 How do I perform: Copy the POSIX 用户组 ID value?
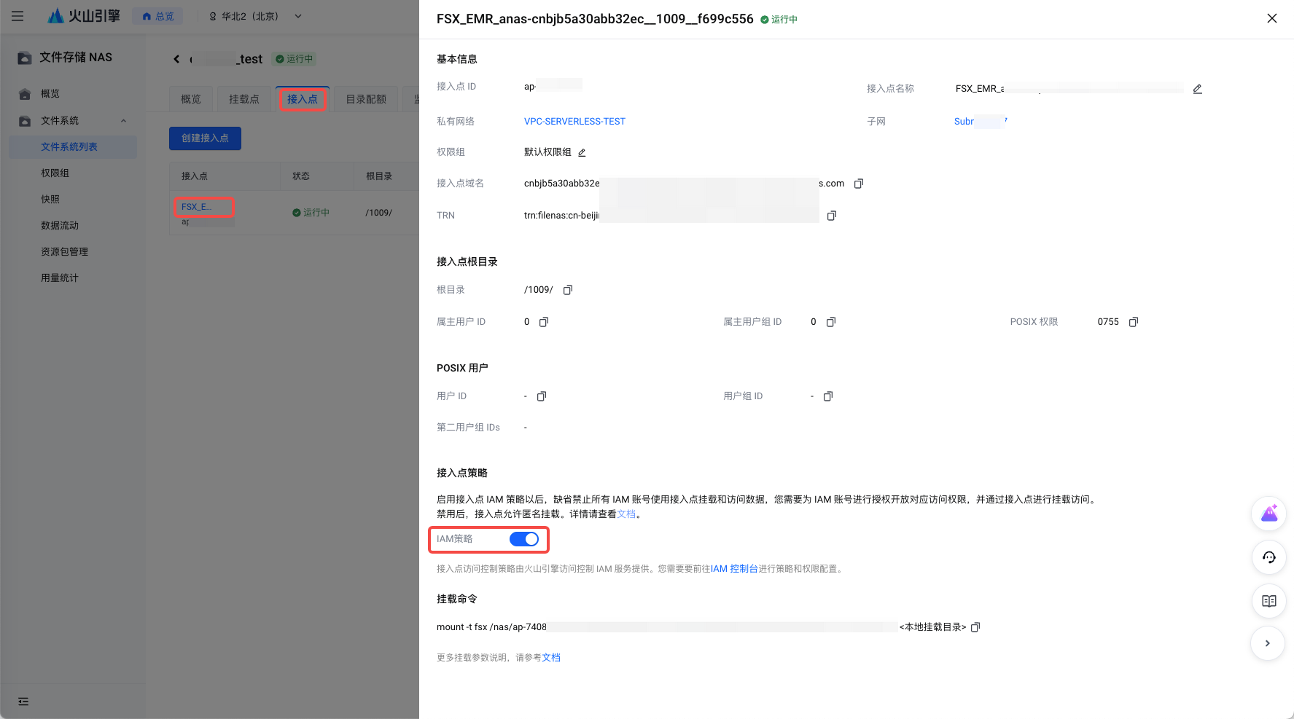tap(828, 396)
